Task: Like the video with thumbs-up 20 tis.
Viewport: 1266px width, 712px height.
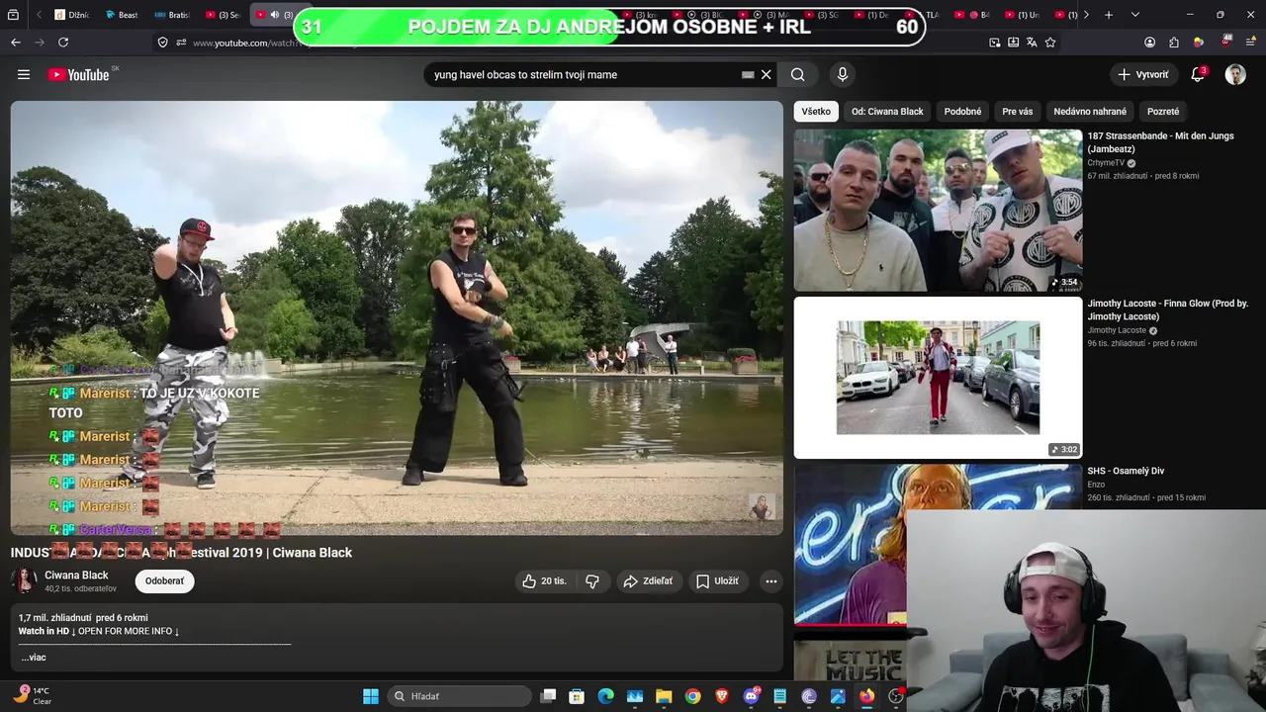Action: point(545,581)
